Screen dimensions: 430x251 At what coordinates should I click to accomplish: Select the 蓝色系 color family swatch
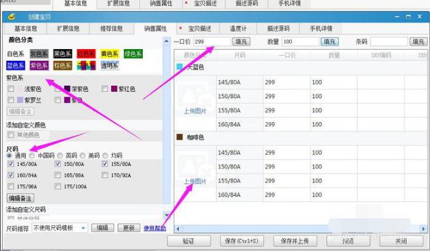pyautogui.click(x=16, y=65)
